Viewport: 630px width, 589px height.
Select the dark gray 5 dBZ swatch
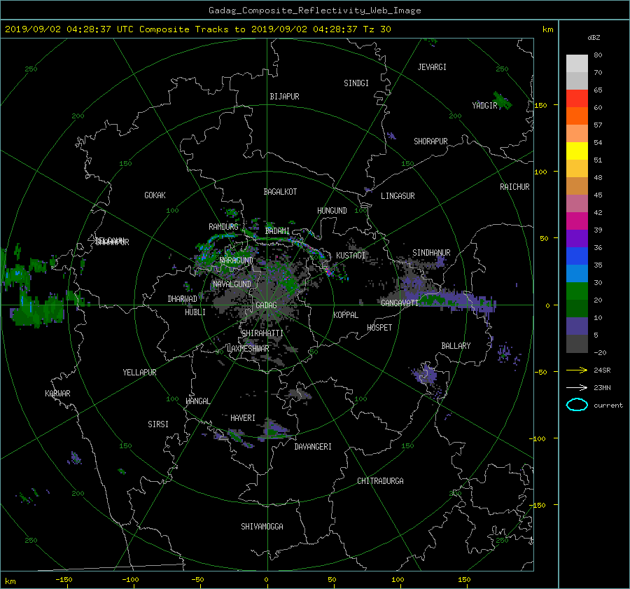577,344
